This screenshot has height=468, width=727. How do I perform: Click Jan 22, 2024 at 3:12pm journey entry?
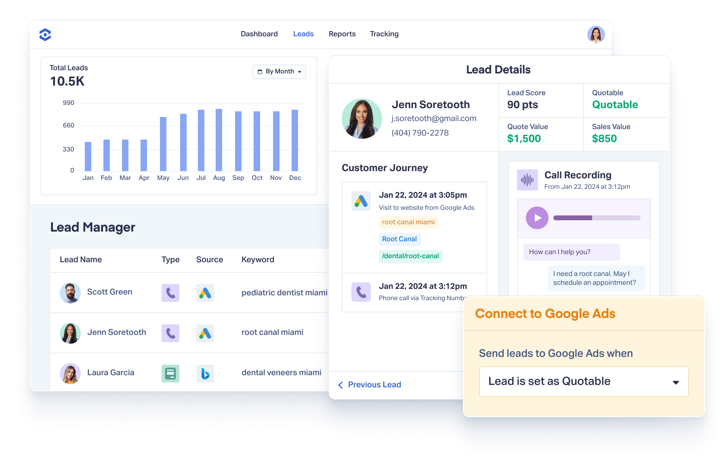pyautogui.click(x=414, y=292)
